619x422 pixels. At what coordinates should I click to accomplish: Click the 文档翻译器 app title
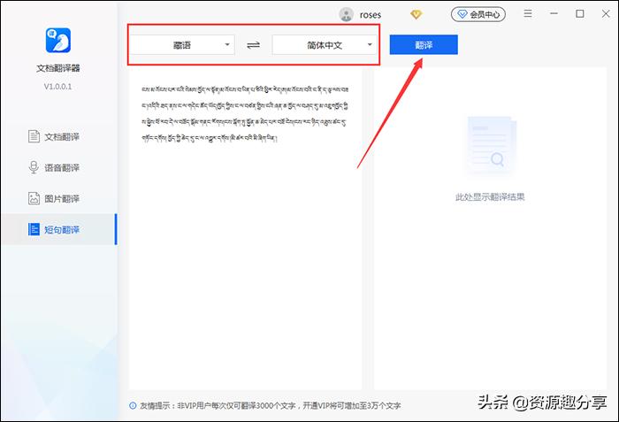pyautogui.click(x=58, y=68)
